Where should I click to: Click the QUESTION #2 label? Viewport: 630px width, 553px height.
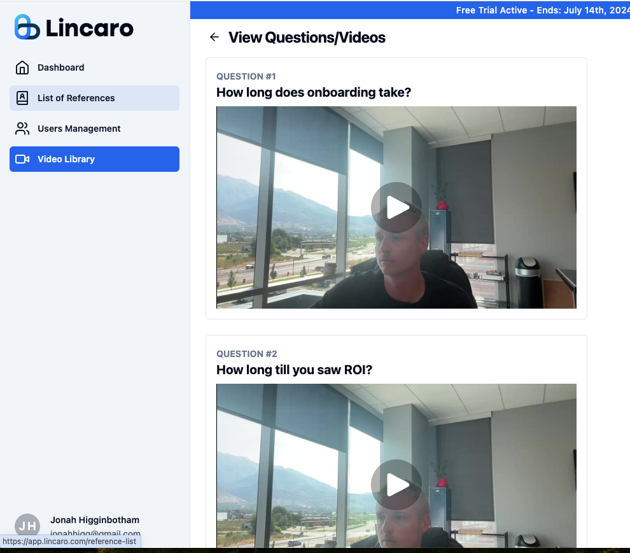[x=247, y=354]
